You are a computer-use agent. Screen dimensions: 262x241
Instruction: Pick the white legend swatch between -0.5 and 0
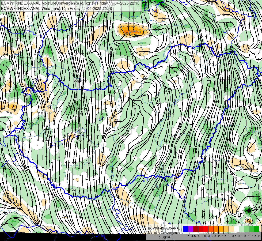click(236, 229)
